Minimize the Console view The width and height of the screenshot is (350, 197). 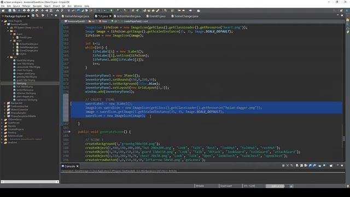338,165
